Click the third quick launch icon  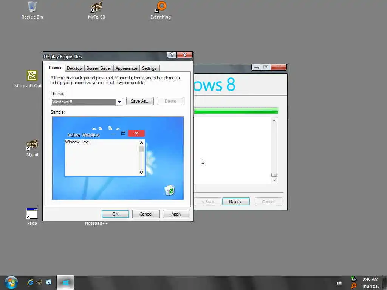[x=49, y=282]
